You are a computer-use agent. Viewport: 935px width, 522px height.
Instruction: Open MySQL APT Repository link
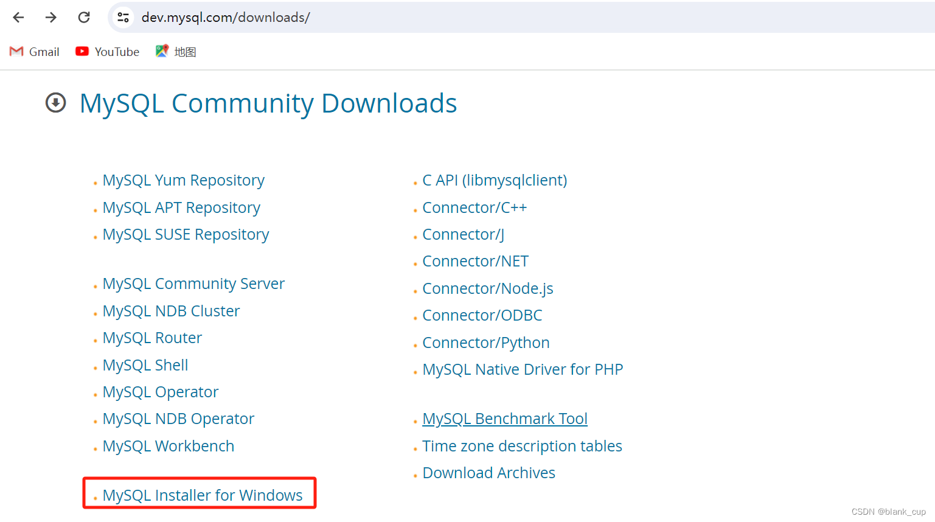click(x=181, y=207)
